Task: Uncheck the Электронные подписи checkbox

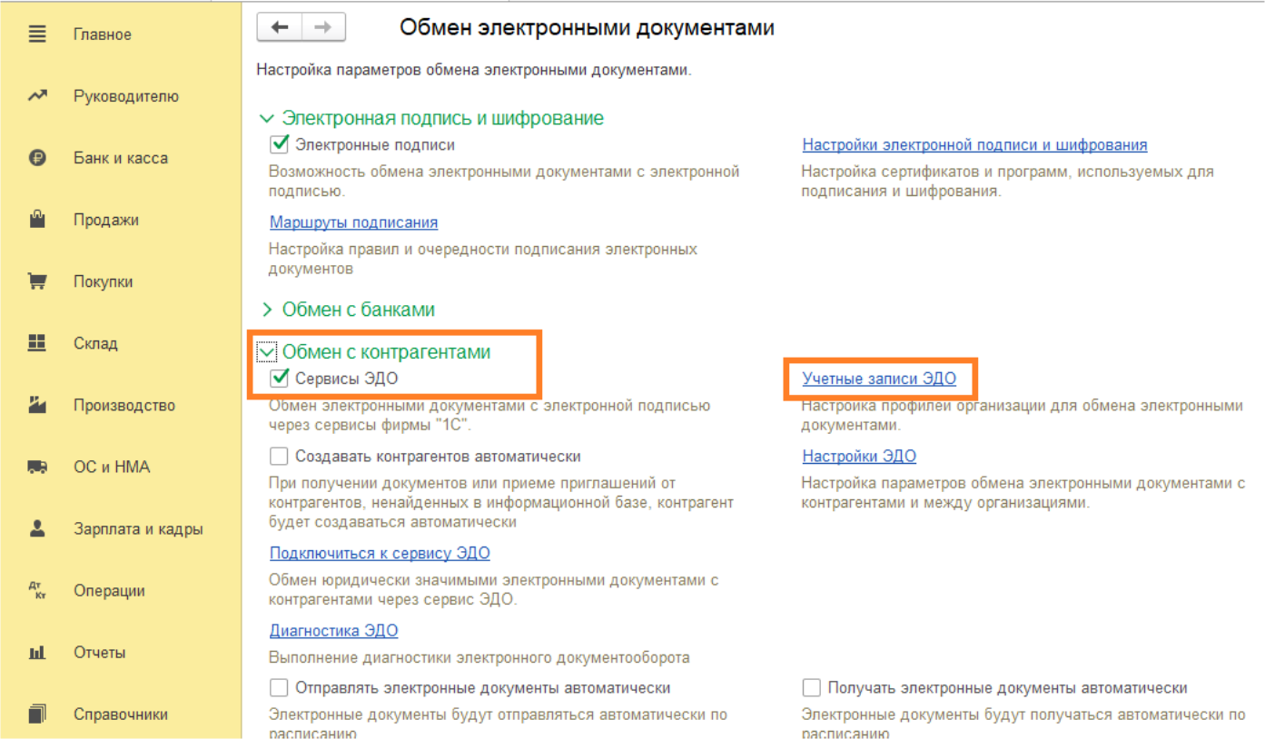Action: click(280, 144)
